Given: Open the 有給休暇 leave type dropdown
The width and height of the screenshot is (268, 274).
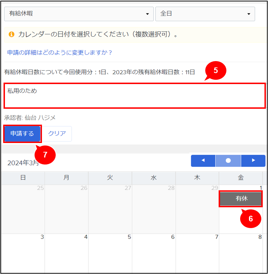Looking at the screenshot, I should (x=79, y=14).
